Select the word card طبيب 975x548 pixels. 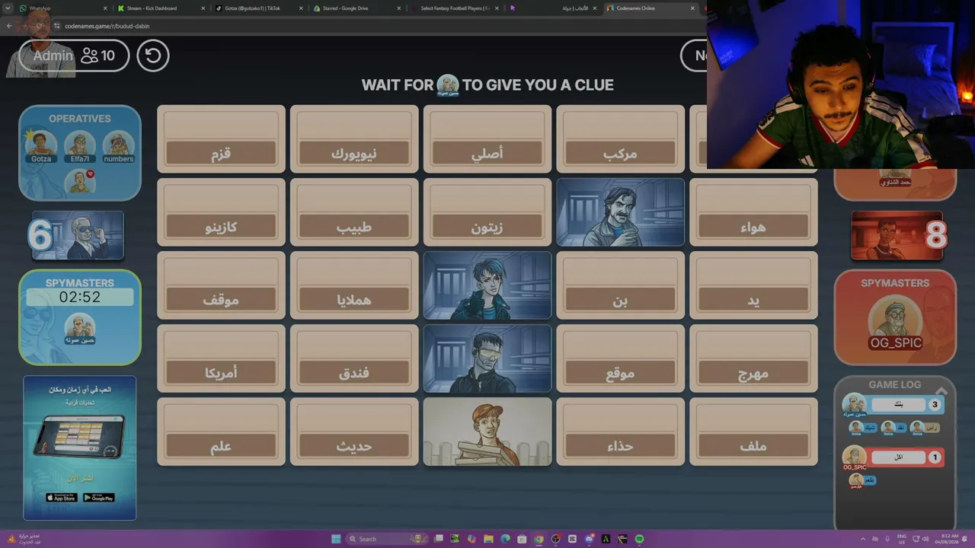click(x=354, y=212)
